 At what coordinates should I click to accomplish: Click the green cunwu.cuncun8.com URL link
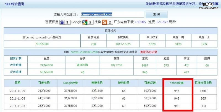[84, 52]
